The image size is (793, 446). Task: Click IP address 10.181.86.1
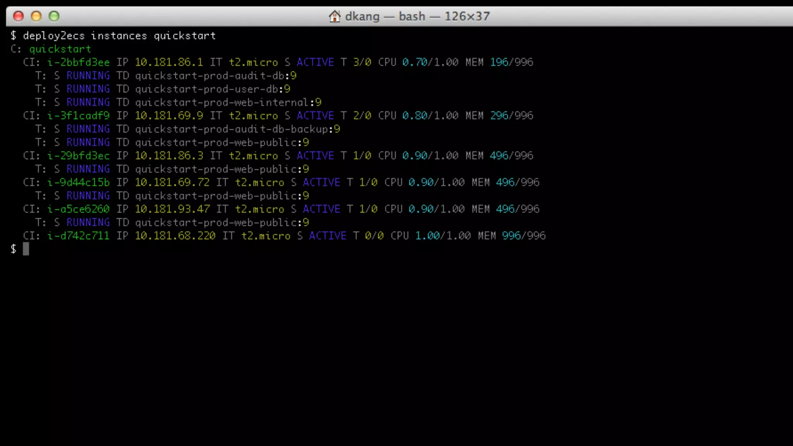(169, 62)
